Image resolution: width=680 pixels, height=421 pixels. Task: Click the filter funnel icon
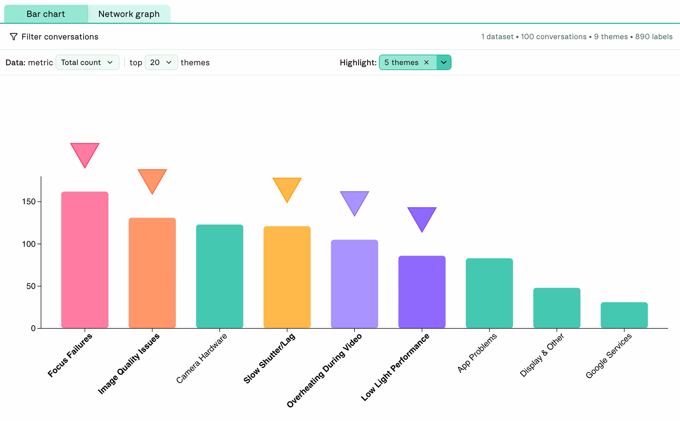13,37
